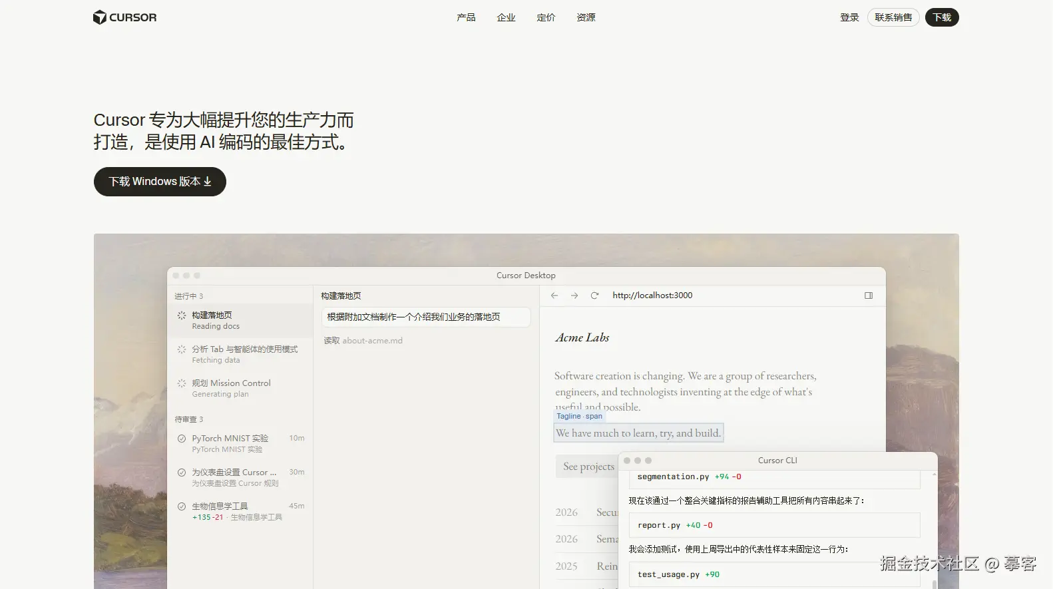Click check circle icon beside 为仪表盘设置 Cursor
The width and height of the screenshot is (1053, 589).
[182, 473]
